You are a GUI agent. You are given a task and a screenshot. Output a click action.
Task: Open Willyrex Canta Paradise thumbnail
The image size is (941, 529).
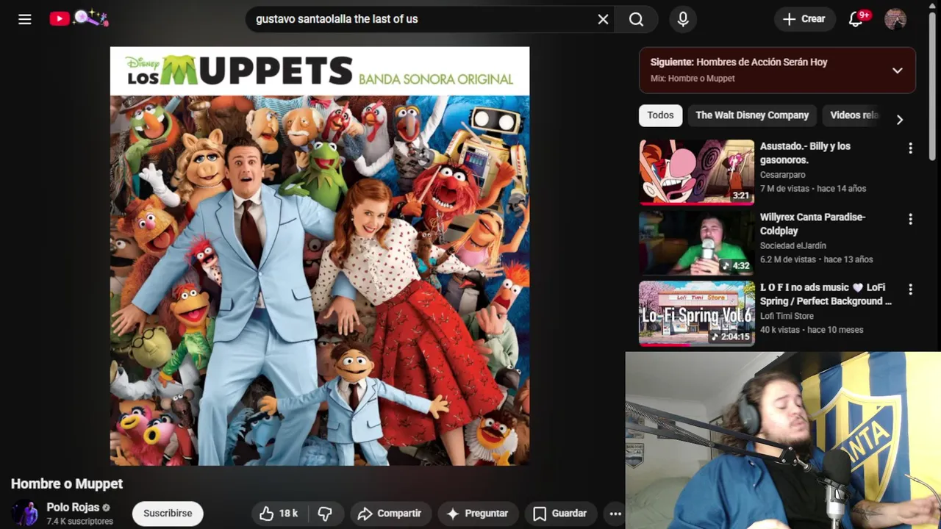click(x=696, y=242)
